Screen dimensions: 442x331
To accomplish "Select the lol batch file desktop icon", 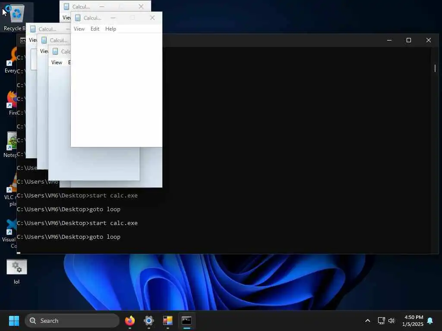I will coord(17,272).
